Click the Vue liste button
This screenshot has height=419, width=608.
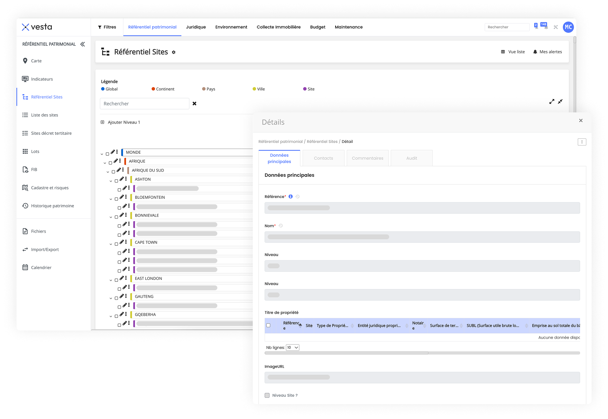click(x=513, y=52)
